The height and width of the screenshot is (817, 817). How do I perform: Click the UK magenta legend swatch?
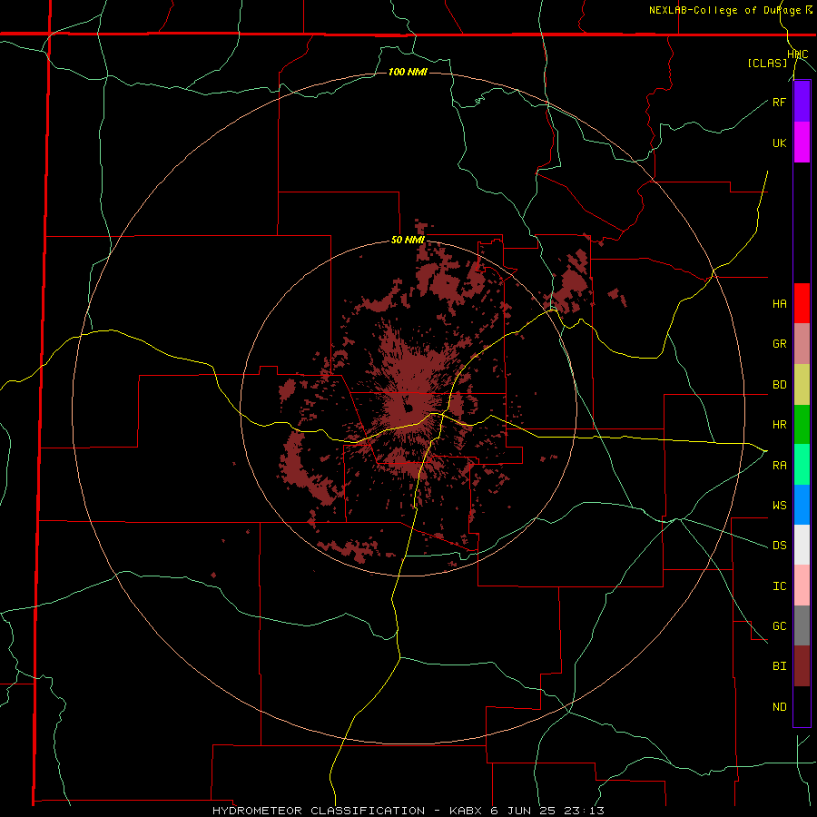tap(802, 143)
